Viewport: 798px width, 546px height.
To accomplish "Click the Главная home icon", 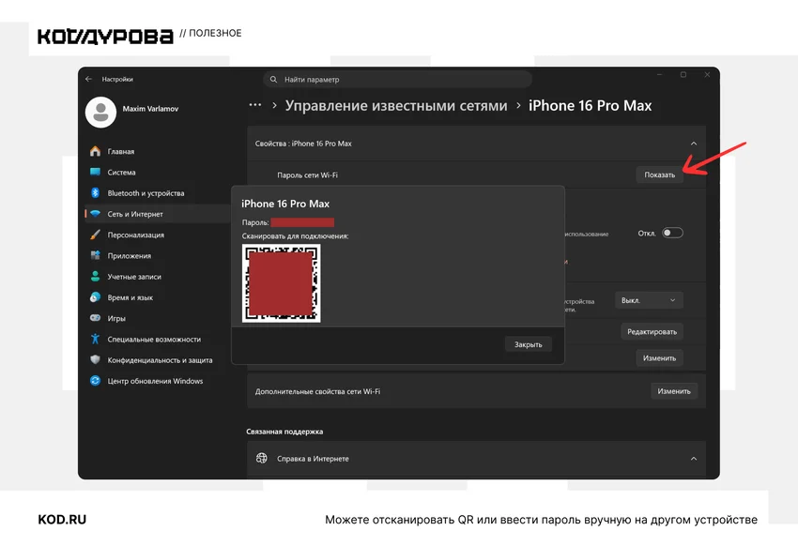I will pyautogui.click(x=95, y=151).
